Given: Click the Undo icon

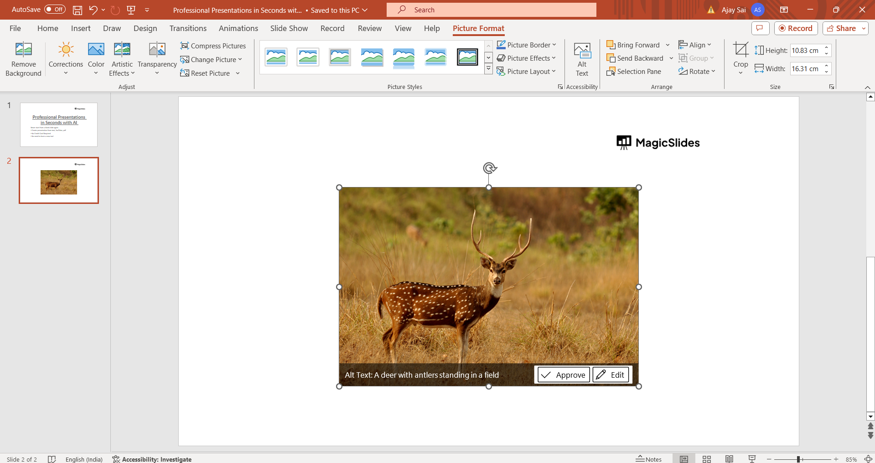Looking at the screenshot, I should point(93,10).
